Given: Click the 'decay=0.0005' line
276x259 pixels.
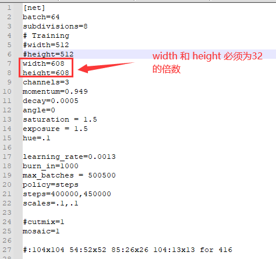Looking at the screenshot, I should pos(51,101).
